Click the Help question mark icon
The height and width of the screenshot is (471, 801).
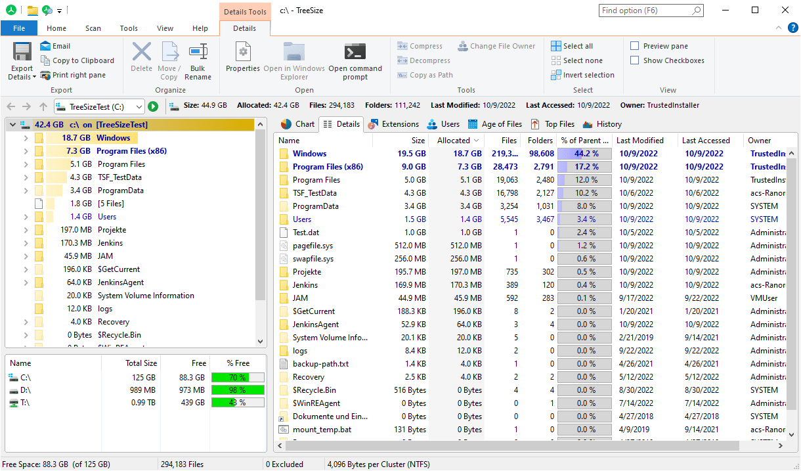(793, 28)
